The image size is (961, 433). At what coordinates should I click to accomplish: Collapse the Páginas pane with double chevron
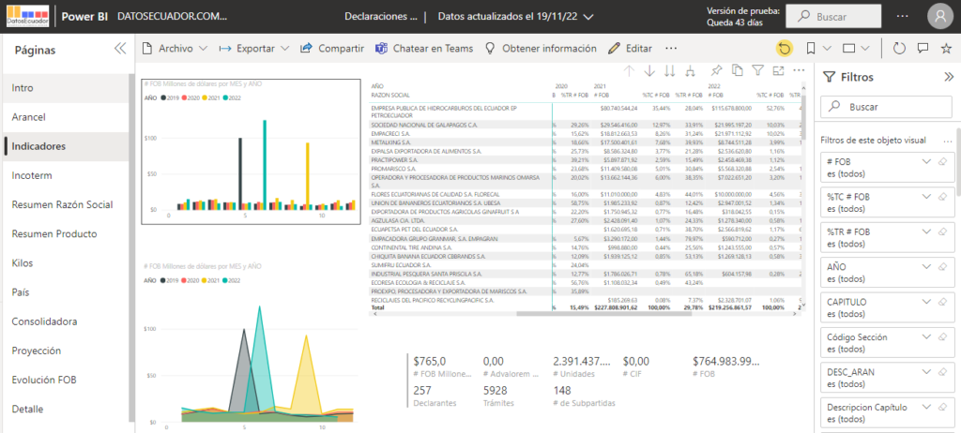coord(120,49)
